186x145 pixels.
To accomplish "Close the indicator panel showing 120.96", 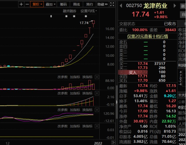I will pos(97,110).
